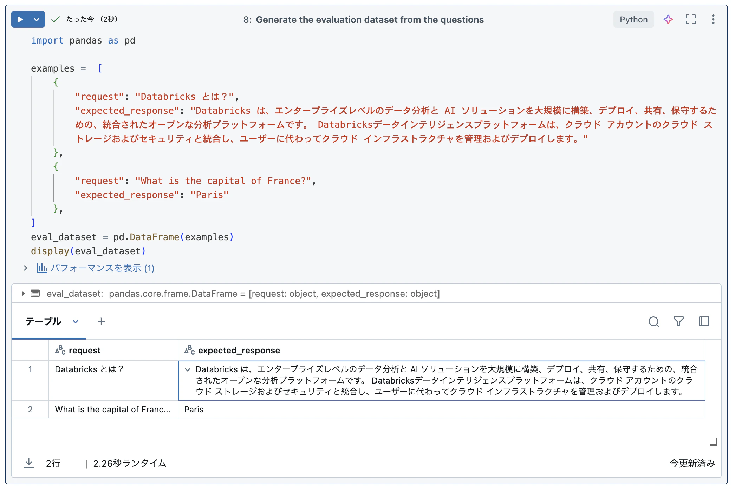Click the 2.26秒ランタイム runtime label
The image size is (735, 491).
click(x=130, y=463)
